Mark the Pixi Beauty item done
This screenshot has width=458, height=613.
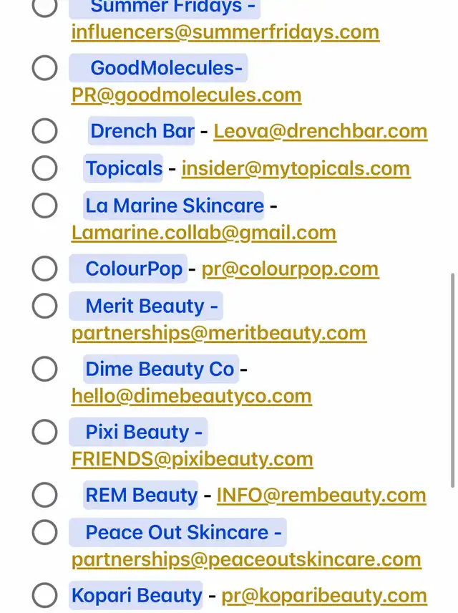44,432
